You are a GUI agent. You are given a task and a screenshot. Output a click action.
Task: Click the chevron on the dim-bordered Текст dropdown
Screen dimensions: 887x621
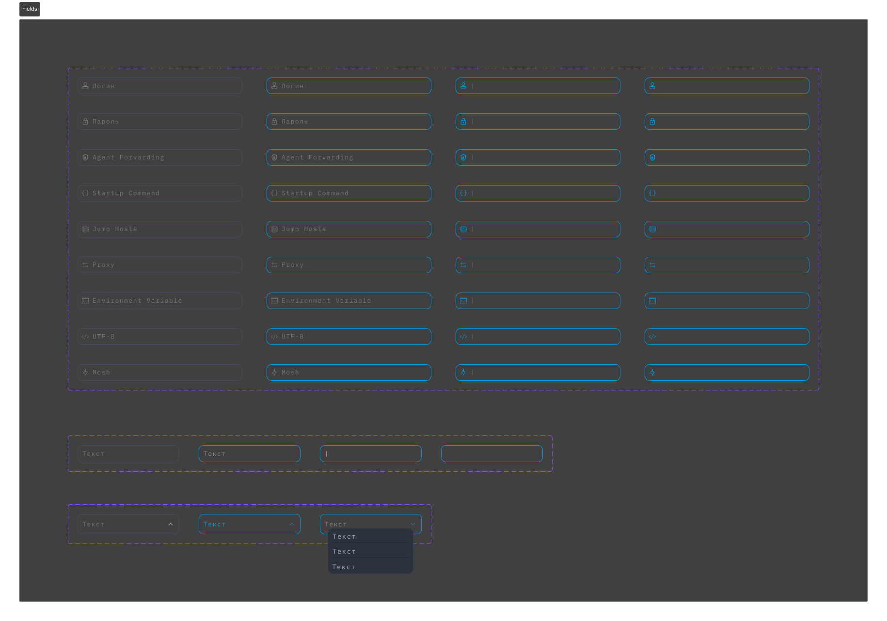[x=171, y=524]
